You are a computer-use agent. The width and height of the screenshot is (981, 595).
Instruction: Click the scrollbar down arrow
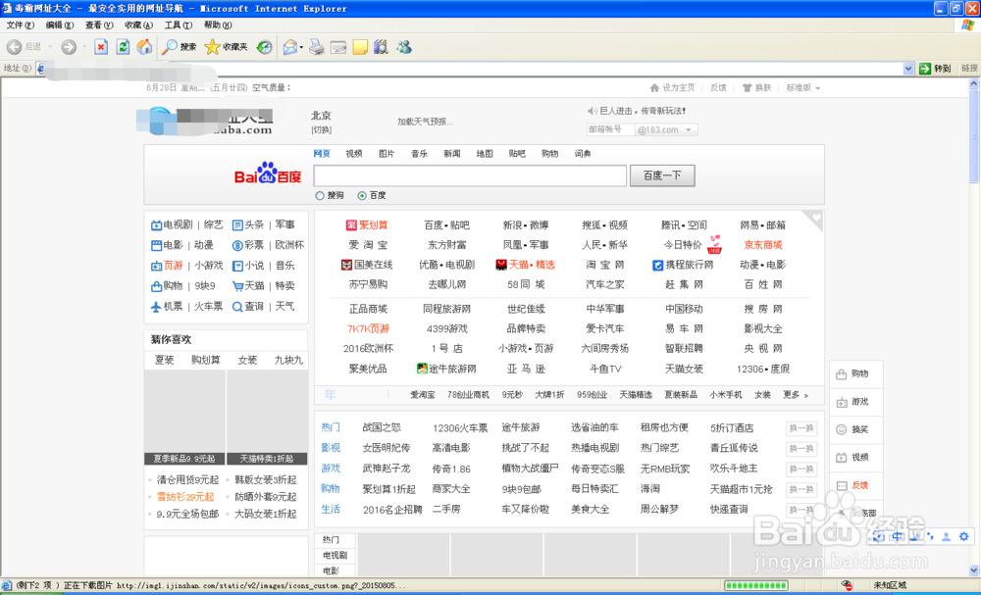974,570
